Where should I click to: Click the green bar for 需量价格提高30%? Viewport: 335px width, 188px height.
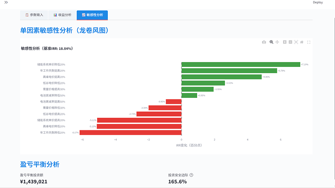coord(198,89)
